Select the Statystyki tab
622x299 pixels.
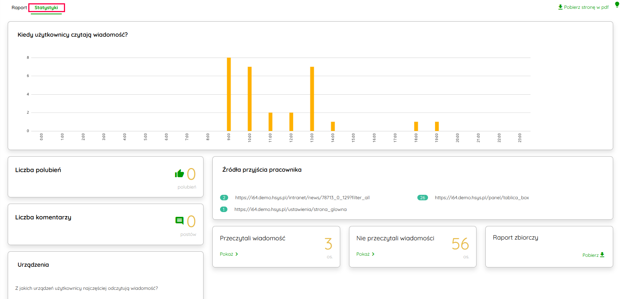(46, 8)
